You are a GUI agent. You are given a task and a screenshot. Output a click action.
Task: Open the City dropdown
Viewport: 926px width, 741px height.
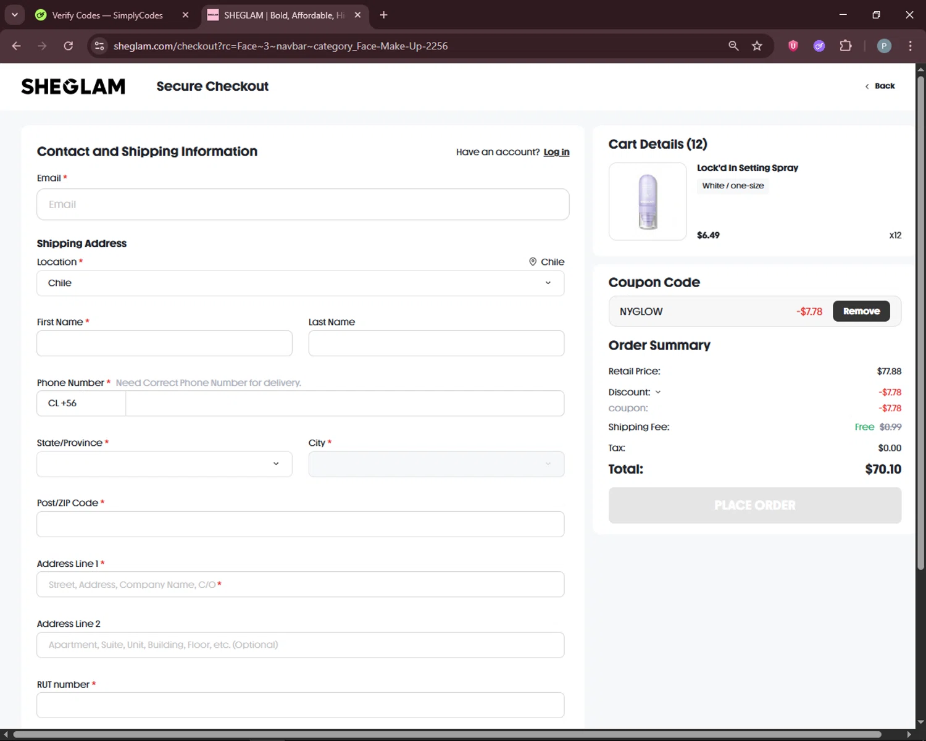tap(436, 464)
